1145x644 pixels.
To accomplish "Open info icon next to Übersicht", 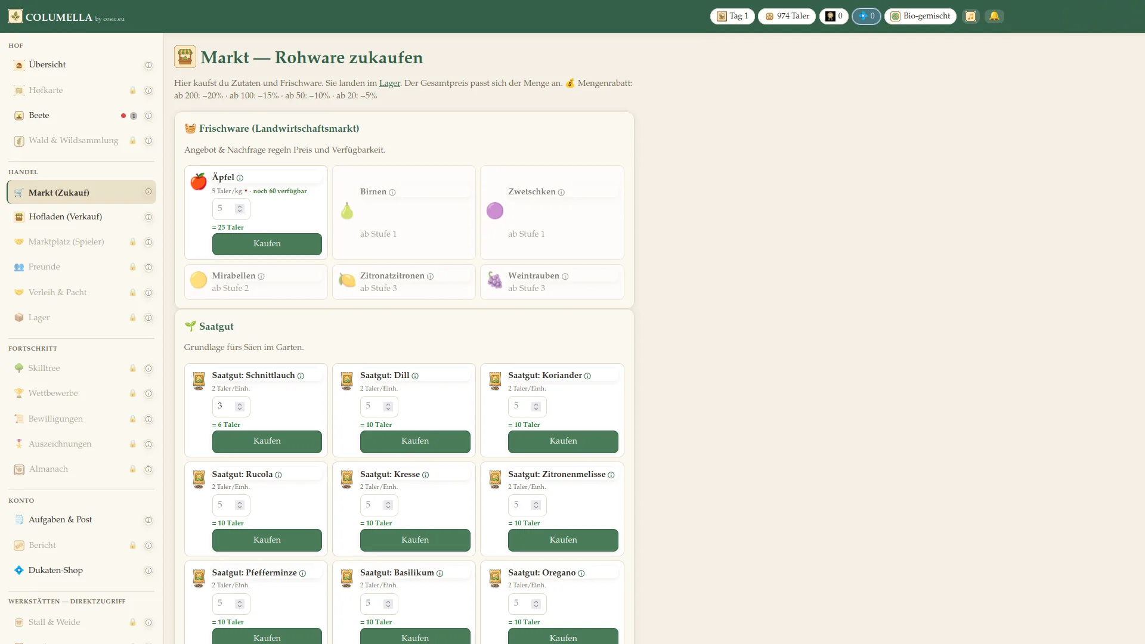I will coord(148,65).
